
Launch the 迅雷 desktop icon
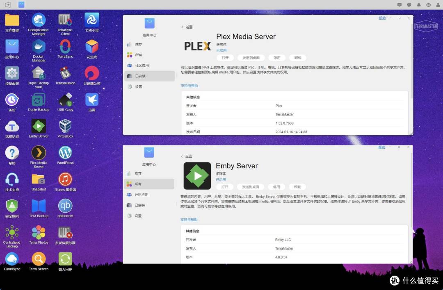tap(92, 100)
